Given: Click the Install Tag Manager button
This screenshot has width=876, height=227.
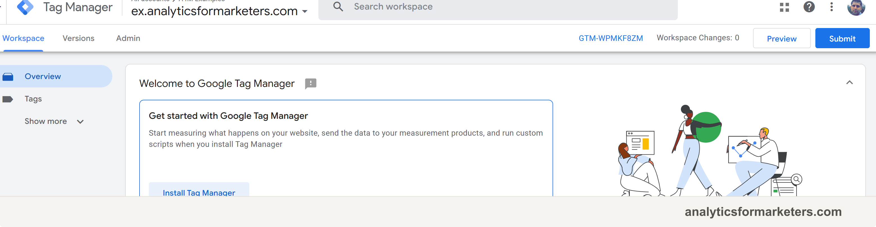Looking at the screenshot, I should coord(199,189).
